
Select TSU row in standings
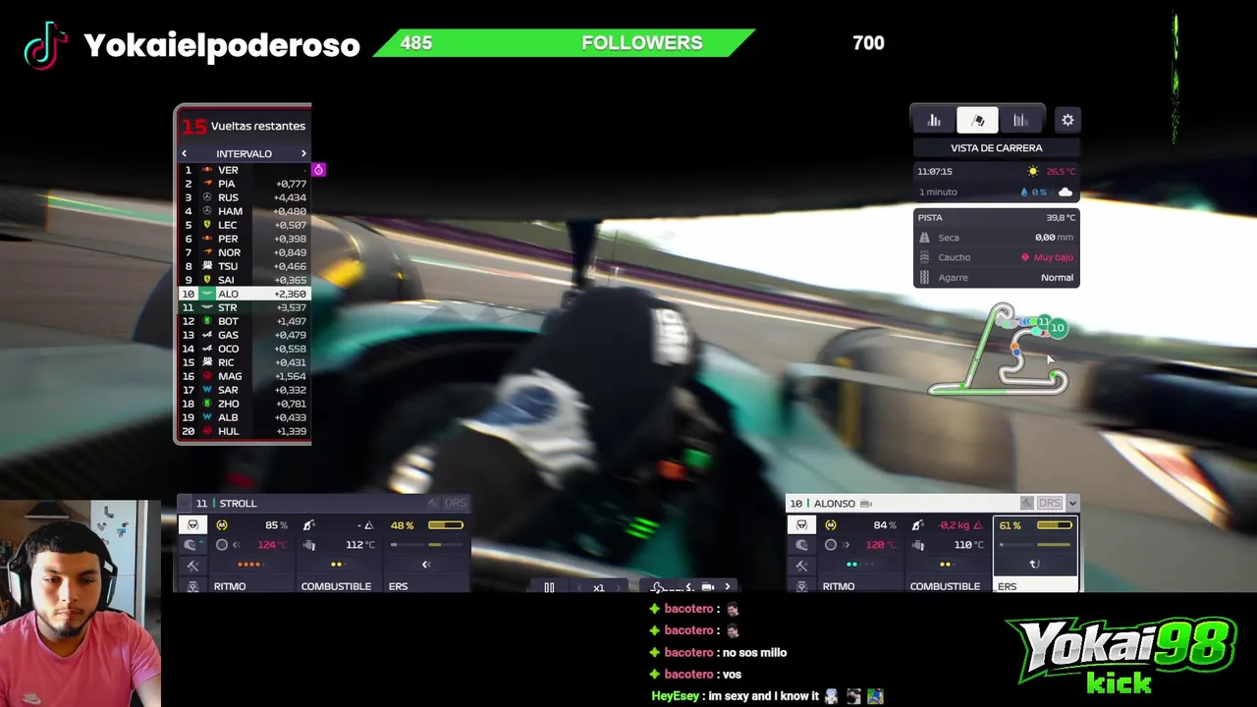pyautogui.click(x=243, y=266)
